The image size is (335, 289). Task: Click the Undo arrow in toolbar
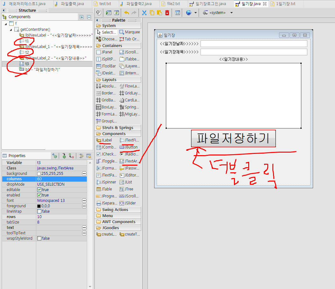pos(126,13)
